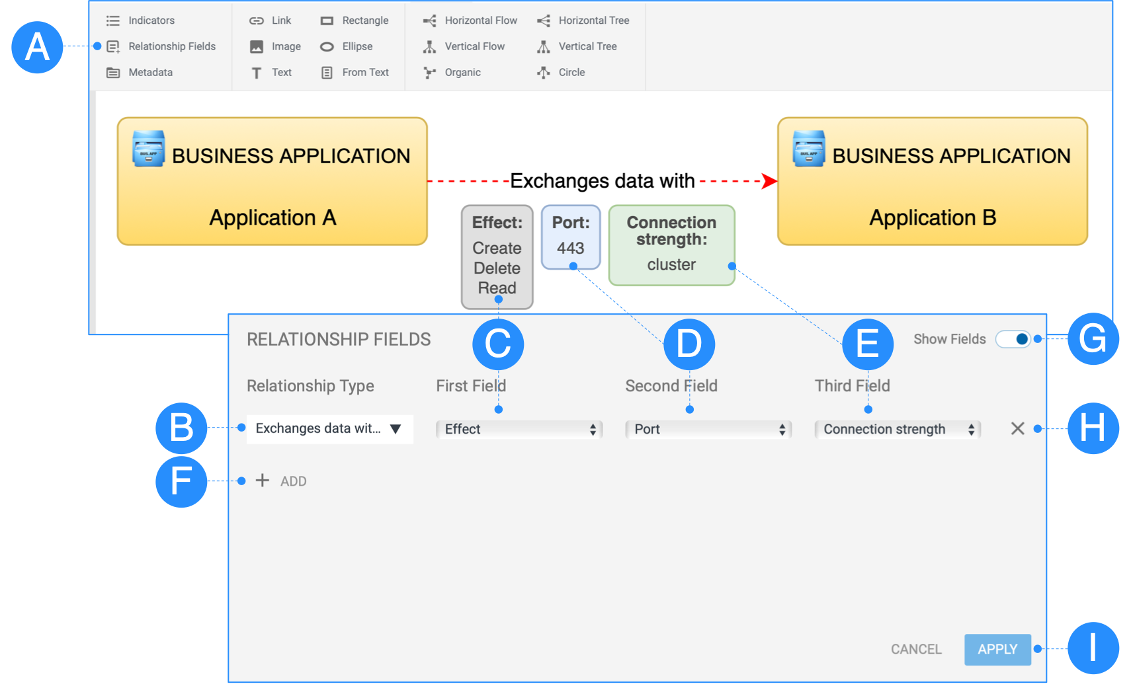Click the RELATIONSHIP FIELDS dialog title

coord(339,339)
